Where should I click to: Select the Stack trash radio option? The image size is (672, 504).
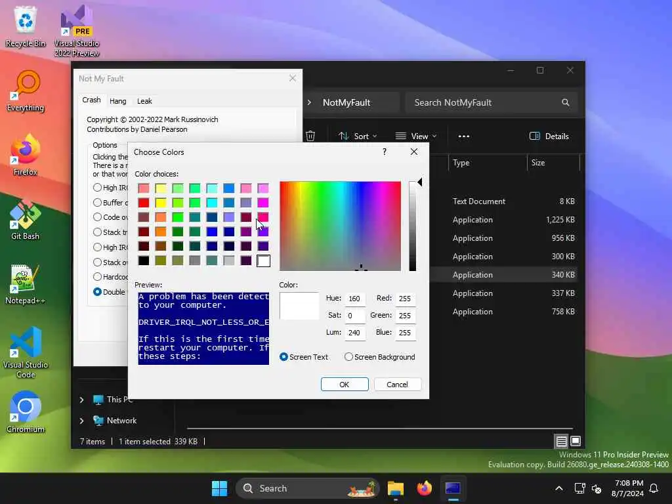click(97, 232)
